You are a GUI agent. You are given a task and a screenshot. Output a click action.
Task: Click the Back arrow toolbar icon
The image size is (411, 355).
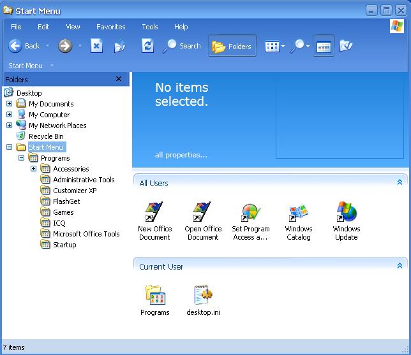[x=15, y=46]
